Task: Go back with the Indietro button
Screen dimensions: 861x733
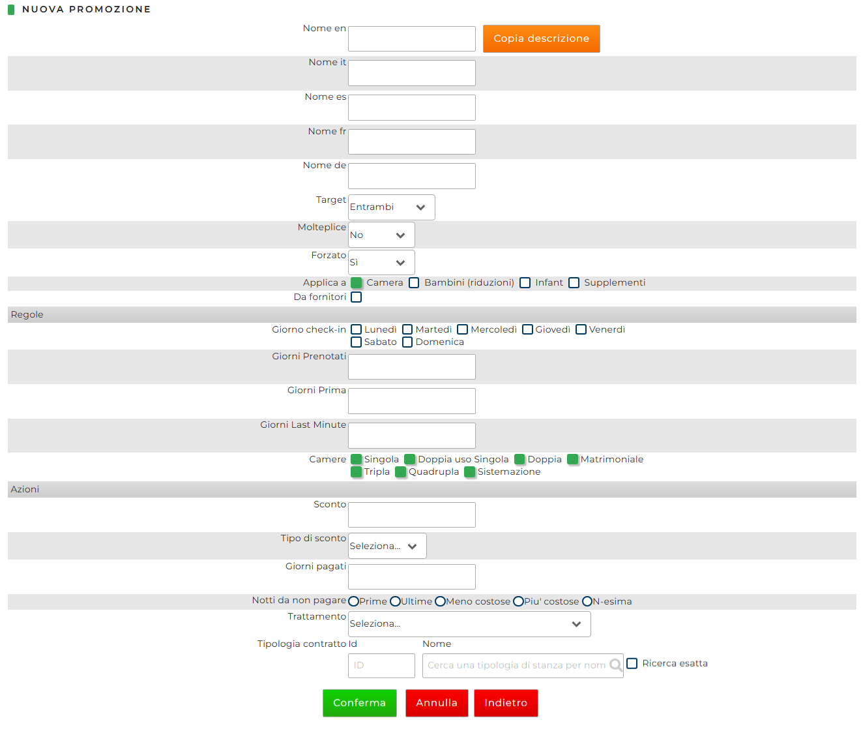Action: [x=505, y=703]
